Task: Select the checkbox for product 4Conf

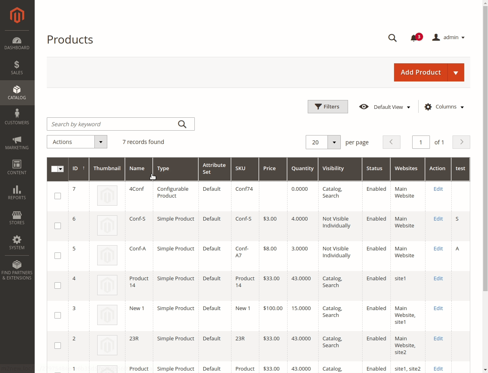Action: [58, 196]
